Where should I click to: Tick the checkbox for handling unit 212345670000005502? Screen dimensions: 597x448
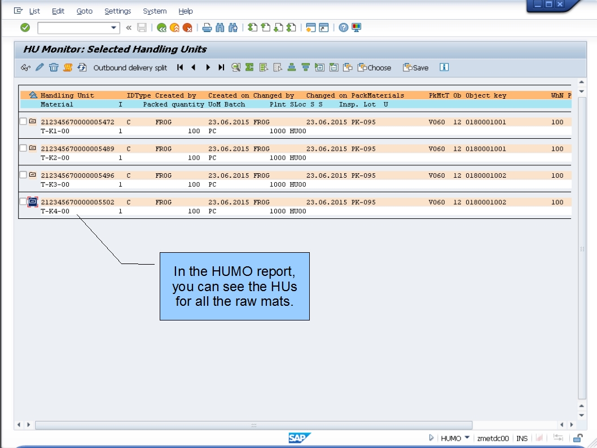(23, 201)
